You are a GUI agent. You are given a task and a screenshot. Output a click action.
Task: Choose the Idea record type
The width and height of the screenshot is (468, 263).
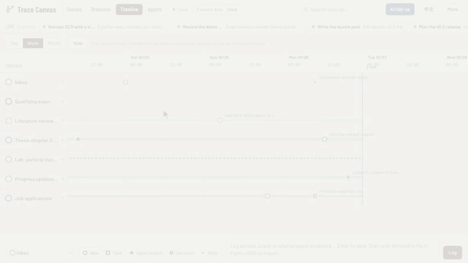coord(90,253)
